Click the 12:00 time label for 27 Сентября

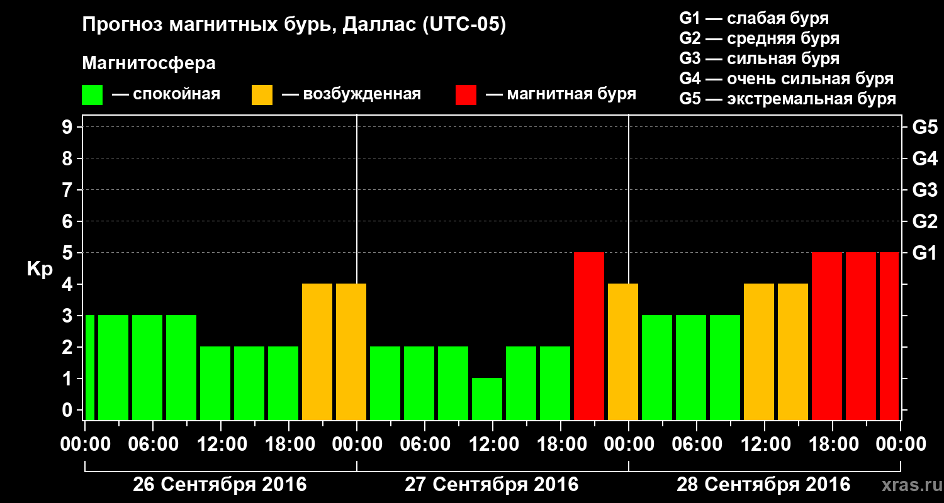pos(493,445)
